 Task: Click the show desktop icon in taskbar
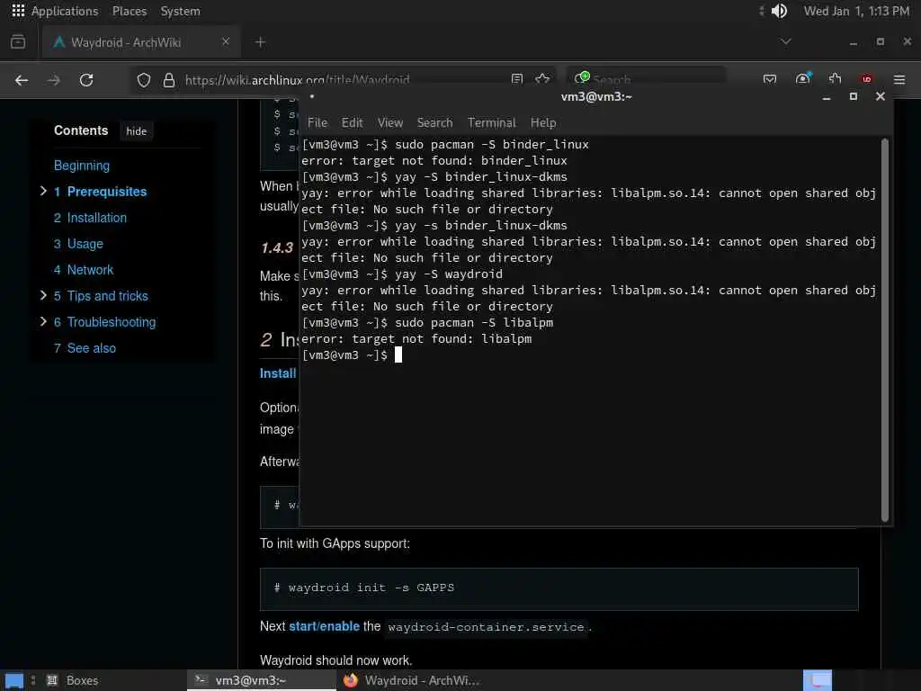coord(14,680)
